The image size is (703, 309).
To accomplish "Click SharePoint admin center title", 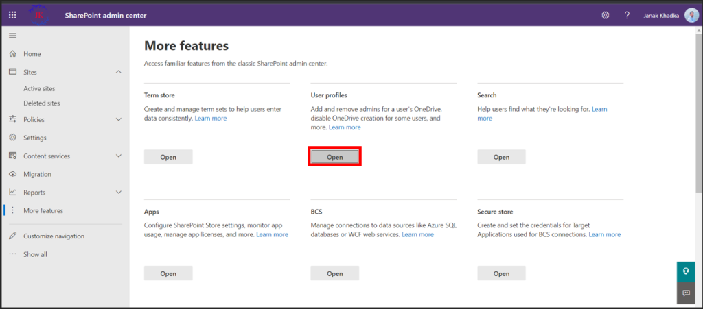I will 105,16.
